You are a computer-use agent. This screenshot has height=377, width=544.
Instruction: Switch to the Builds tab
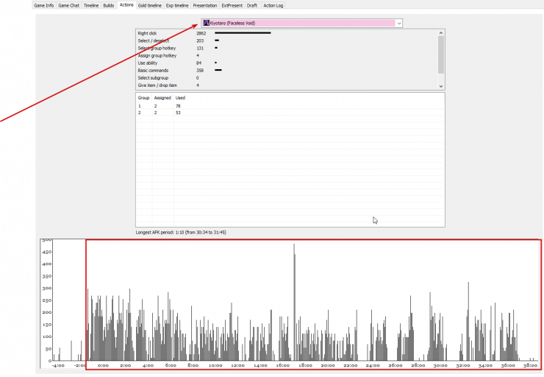(x=109, y=6)
